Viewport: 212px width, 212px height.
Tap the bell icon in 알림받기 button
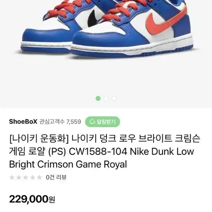93,122
